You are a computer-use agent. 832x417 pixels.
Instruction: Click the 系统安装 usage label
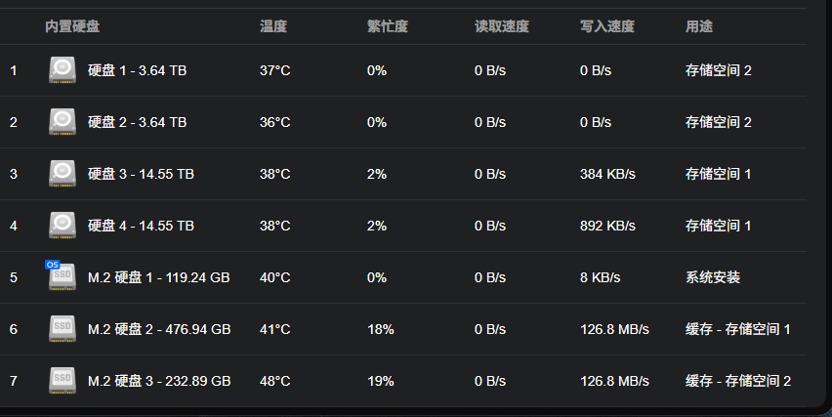(x=713, y=277)
